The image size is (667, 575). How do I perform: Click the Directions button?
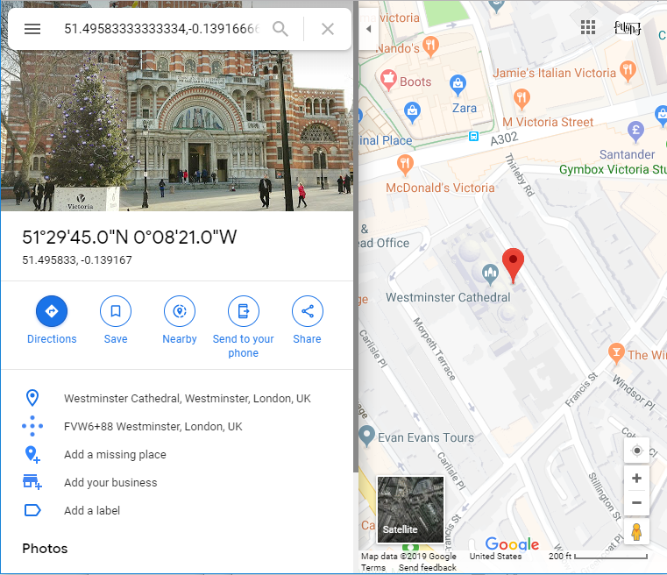click(52, 311)
